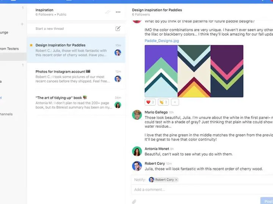
Task: Open the Paddle_Designs.jpg file link
Action: 162,41
